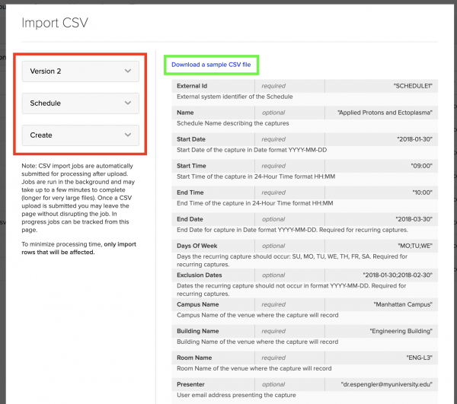This screenshot has width=457, height=404.
Task: Open the Create action dropdown
Action: (80, 135)
